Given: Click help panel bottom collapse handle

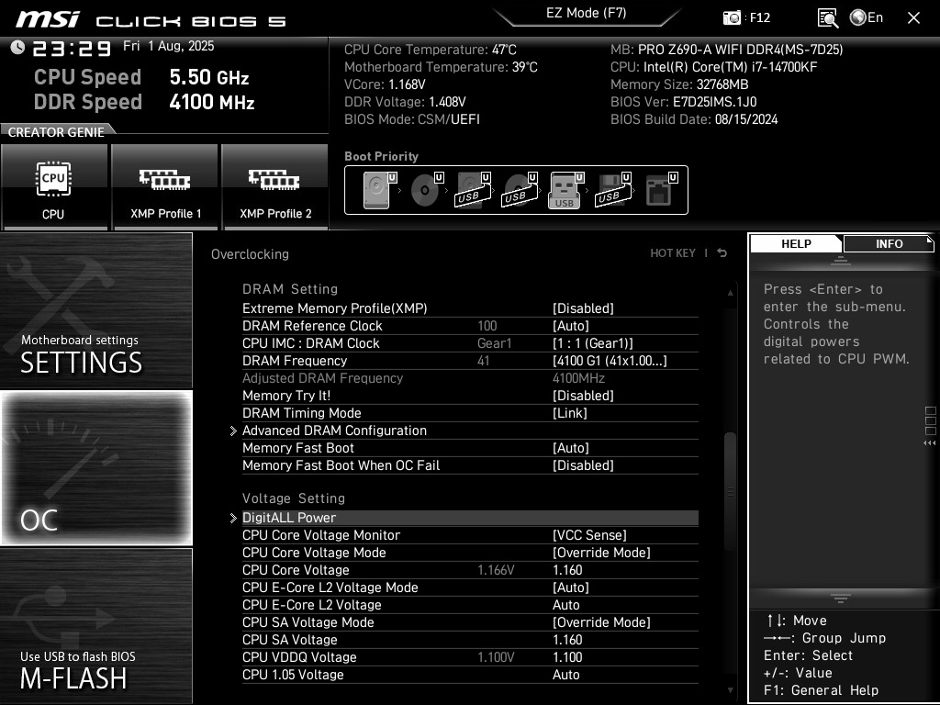Looking at the screenshot, I should tap(841, 598).
